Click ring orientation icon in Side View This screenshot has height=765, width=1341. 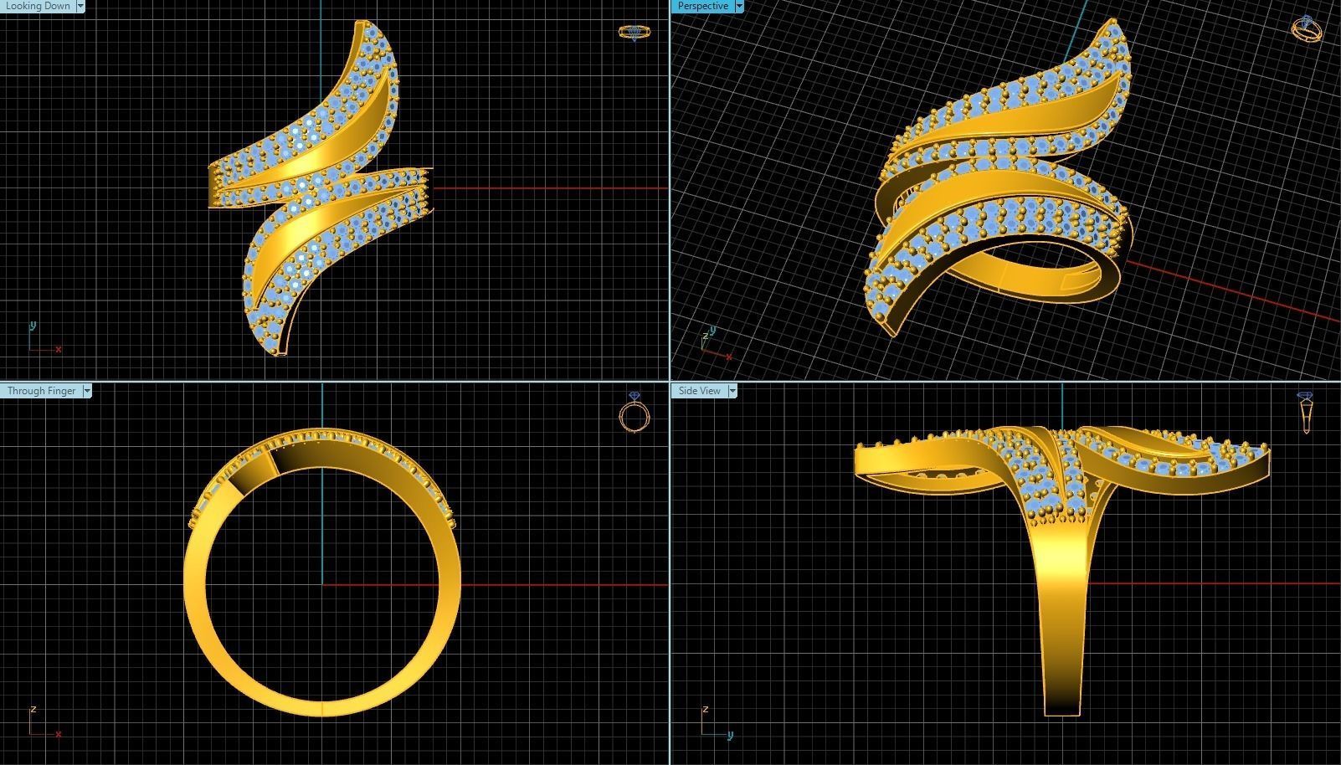point(1305,413)
